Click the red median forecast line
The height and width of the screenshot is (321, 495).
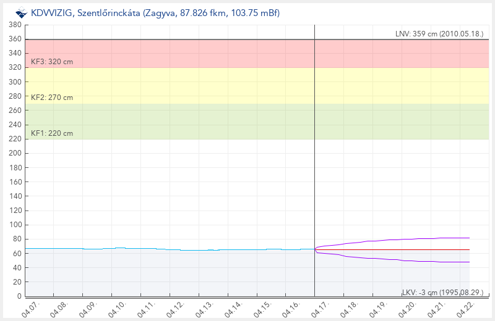[402, 249]
